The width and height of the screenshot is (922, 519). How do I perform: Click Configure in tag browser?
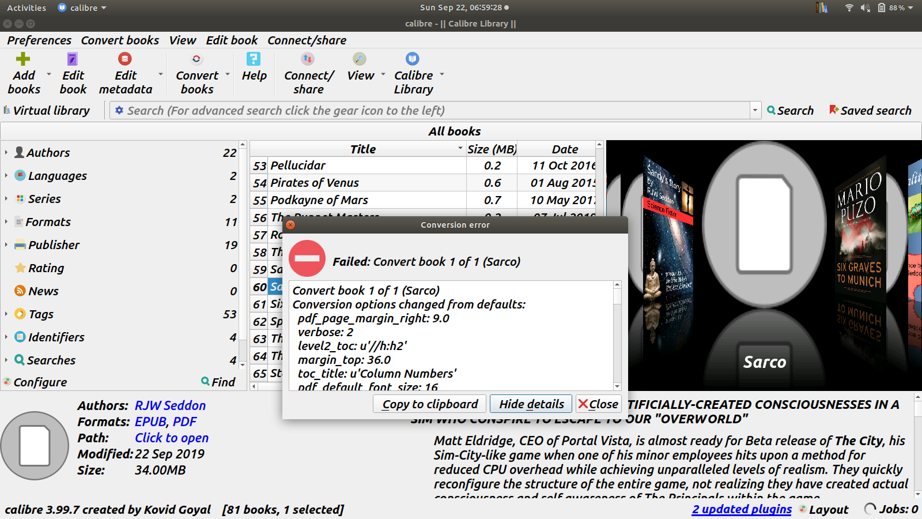35,382
